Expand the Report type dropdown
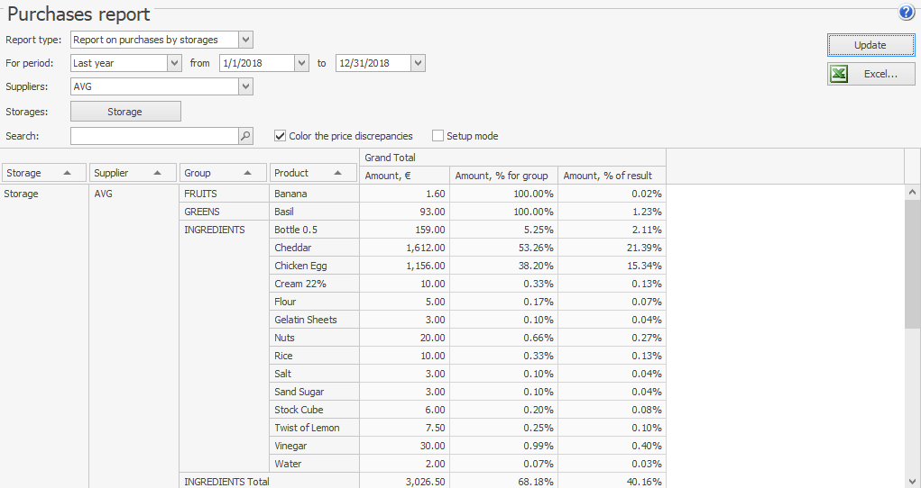921x488 pixels. pyautogui.click(x=245, y=40)
